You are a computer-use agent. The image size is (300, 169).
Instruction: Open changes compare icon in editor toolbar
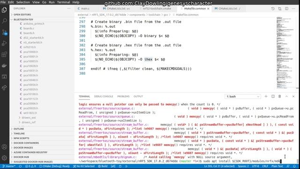pos(280,8)
